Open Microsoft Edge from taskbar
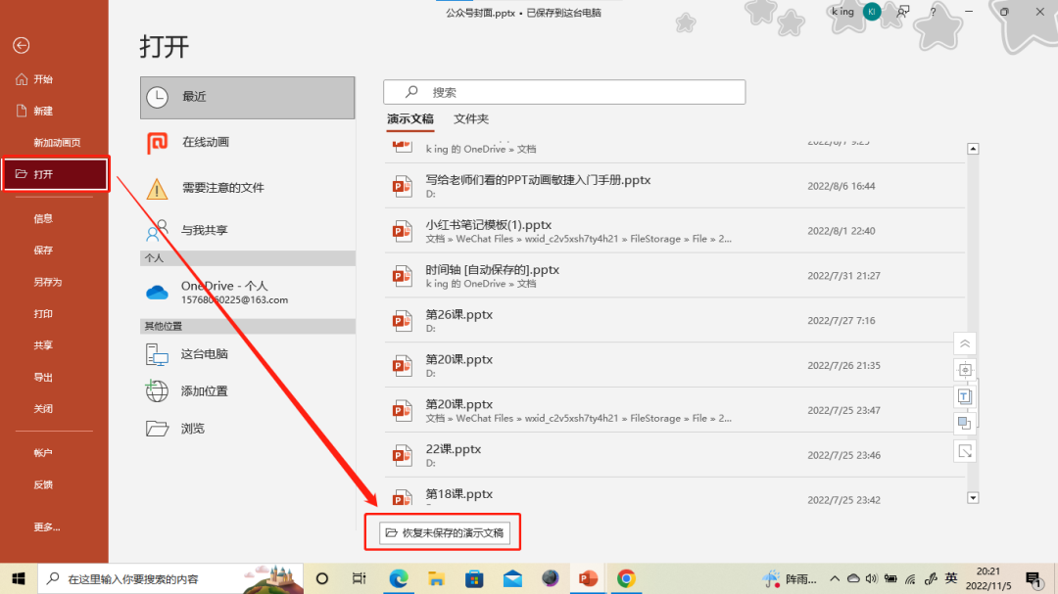 coord(398,578)
